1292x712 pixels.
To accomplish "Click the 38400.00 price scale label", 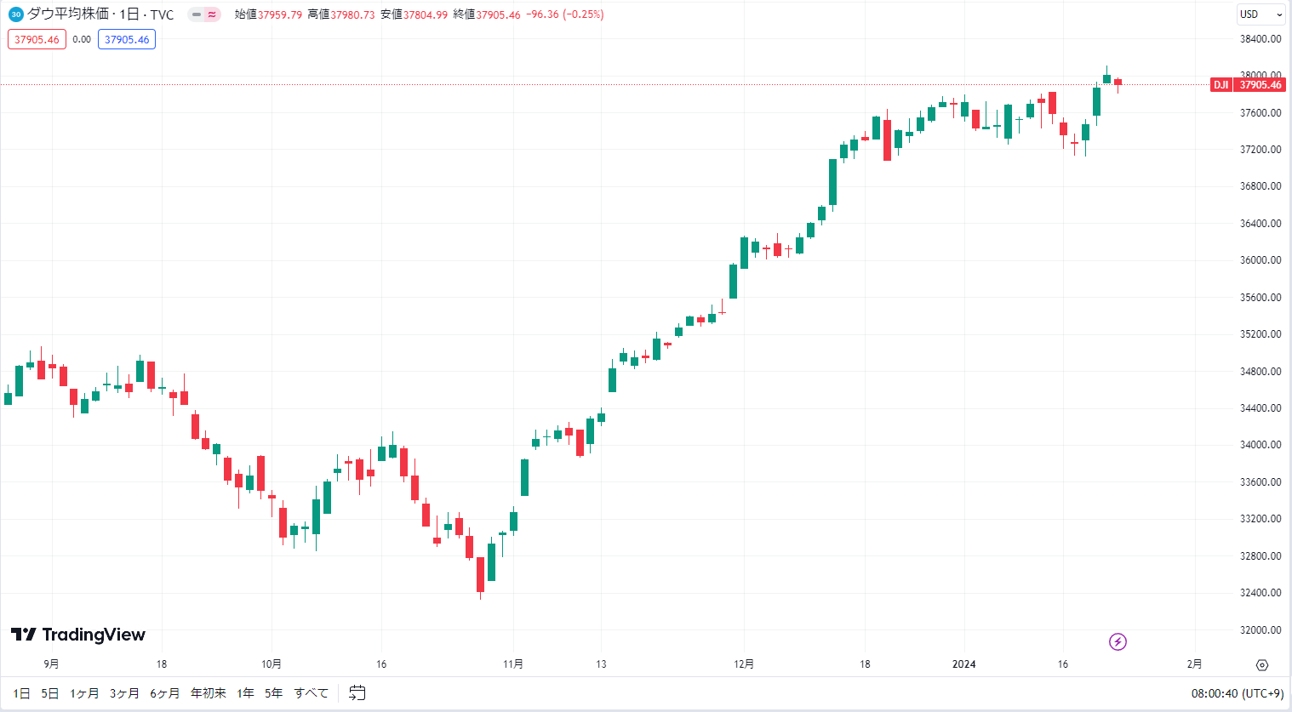I will (x=1261, y=39).
